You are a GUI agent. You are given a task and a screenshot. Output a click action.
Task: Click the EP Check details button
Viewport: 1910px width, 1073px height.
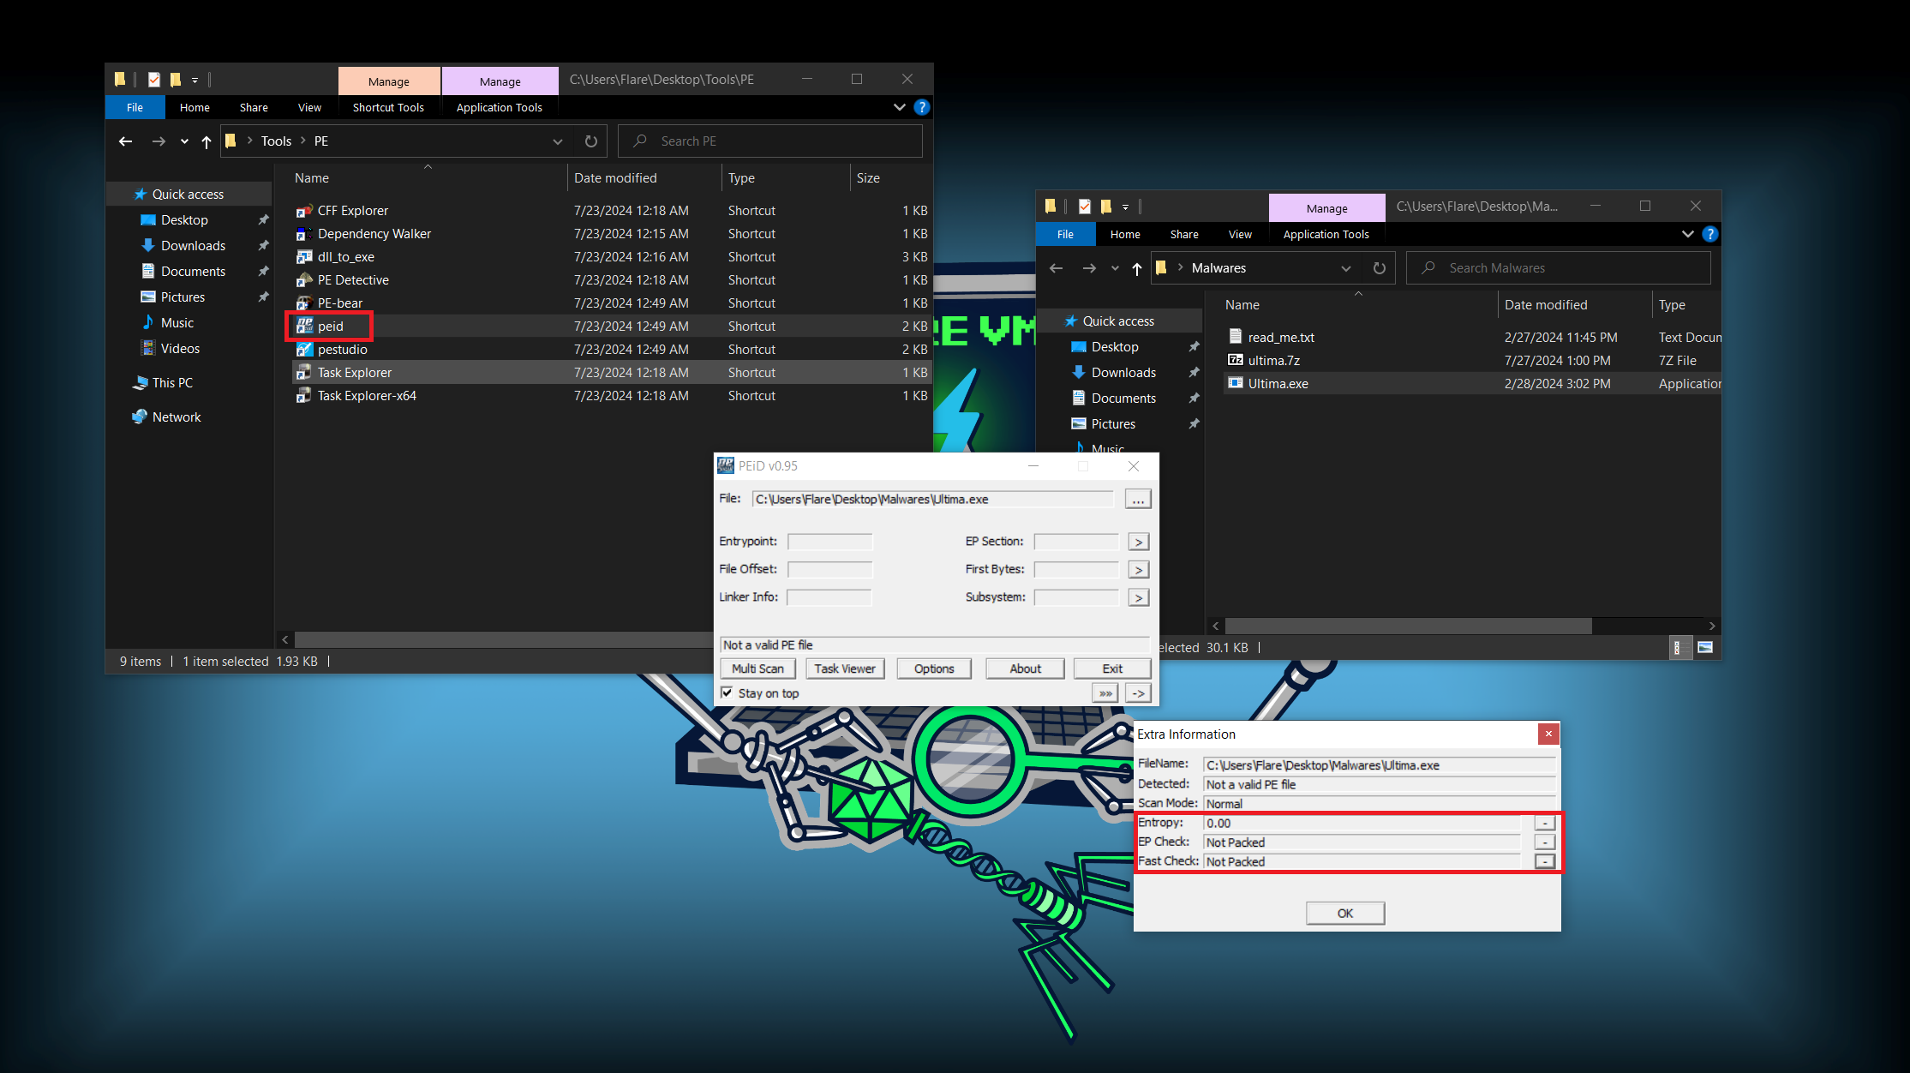[1544, 842]
